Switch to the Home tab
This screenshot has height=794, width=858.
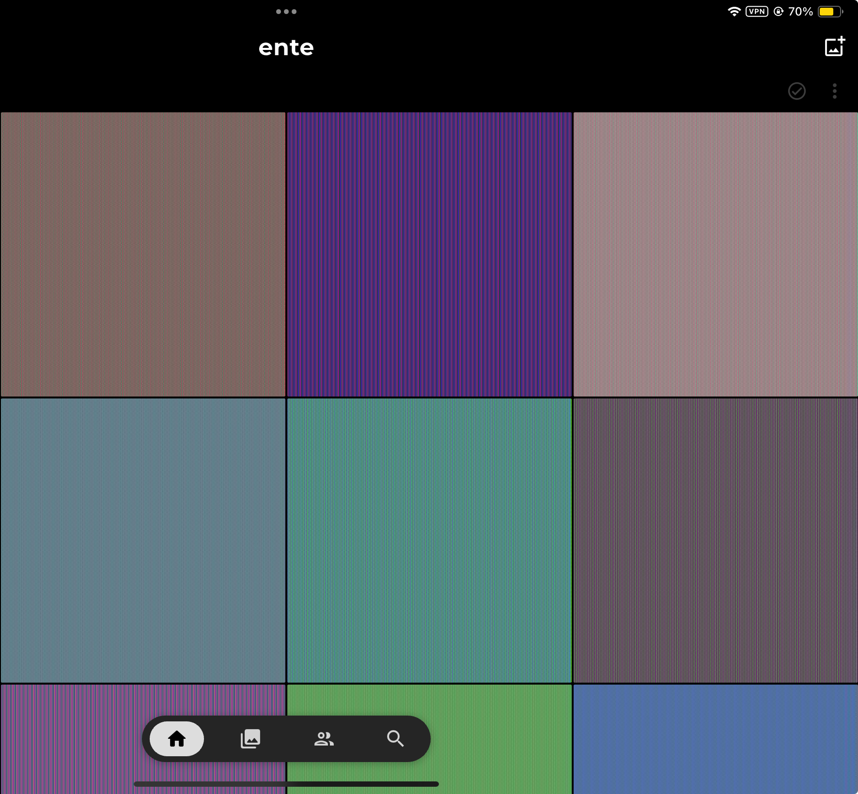177,739
